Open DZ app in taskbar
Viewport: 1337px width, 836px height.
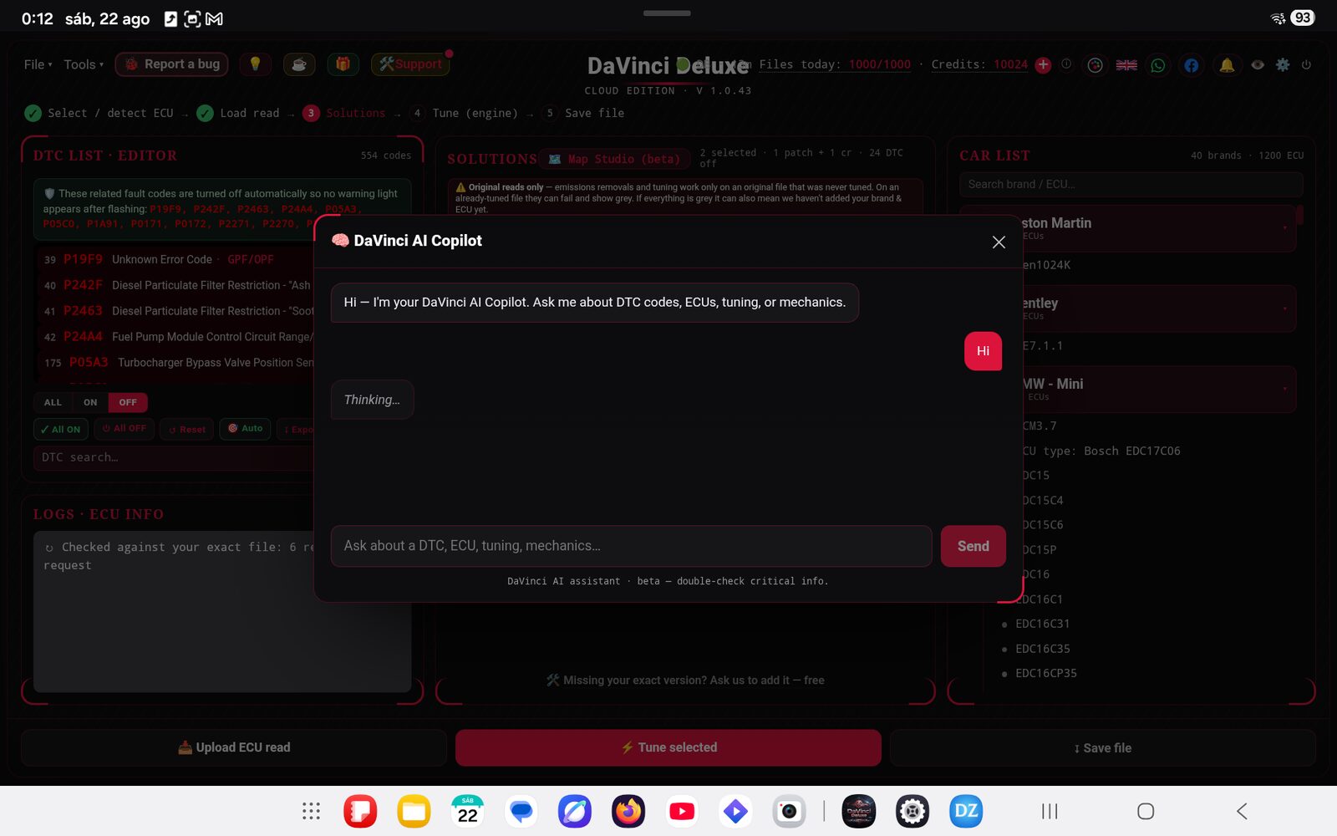[x=966, y=811]
